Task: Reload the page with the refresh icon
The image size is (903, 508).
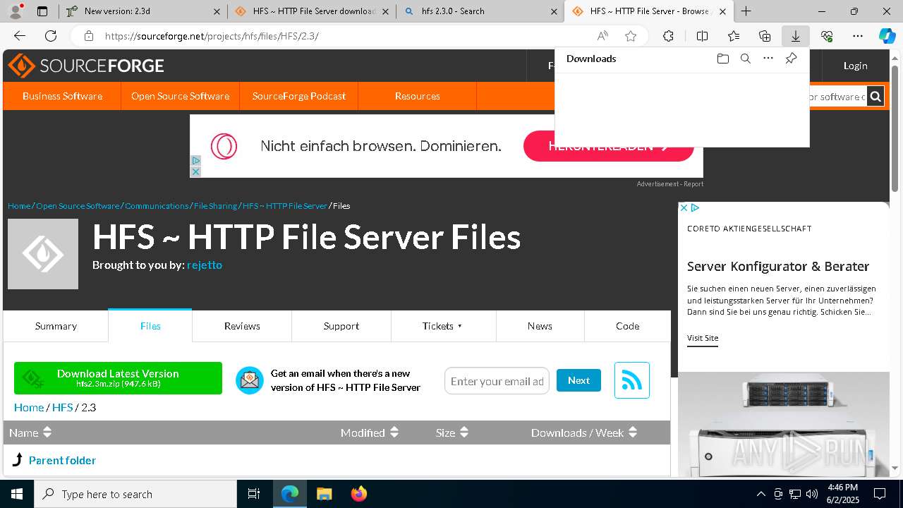Action: click(x=51, y=36)
